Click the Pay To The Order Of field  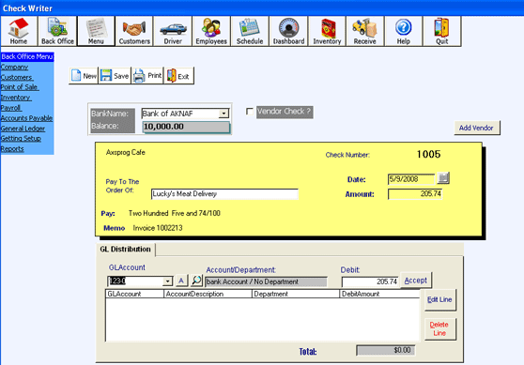click(x=224, y=194)
